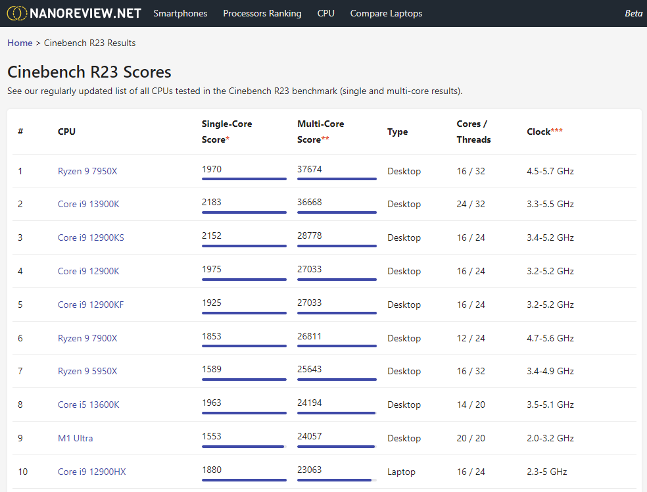The image size is (647, 492).
Task: Click the single-core bar for M1 Ultra
Action: [x=244, y=447]
